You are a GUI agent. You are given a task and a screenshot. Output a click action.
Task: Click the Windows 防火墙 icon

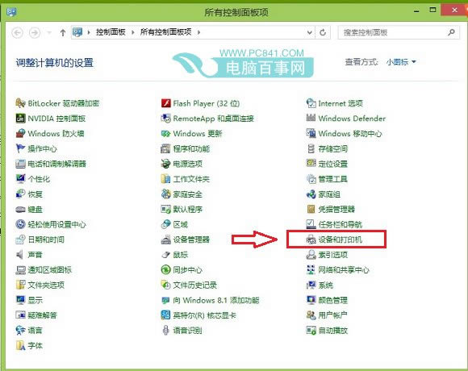[x=20, y=133]
